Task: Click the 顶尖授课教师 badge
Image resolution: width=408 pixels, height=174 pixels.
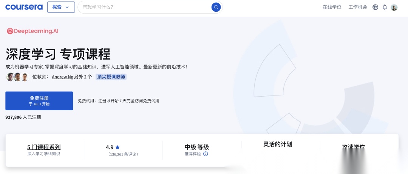Action: click(111, 77)
